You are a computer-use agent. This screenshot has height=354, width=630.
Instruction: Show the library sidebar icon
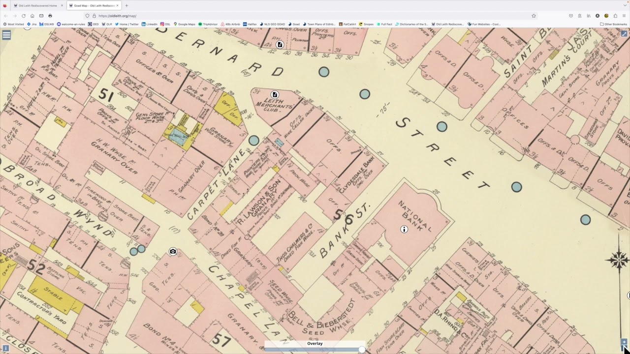click(x=589, y=16)
